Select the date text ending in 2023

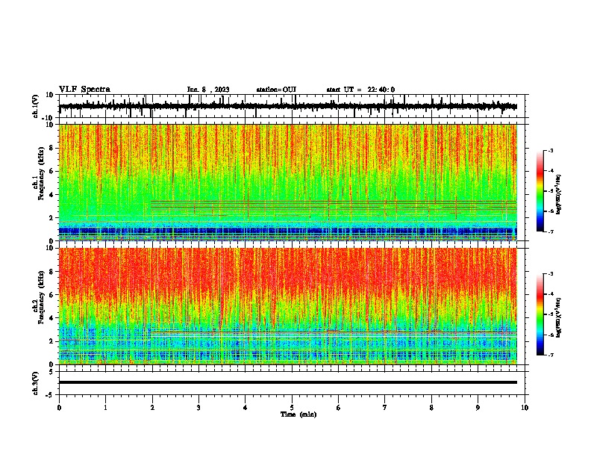click(208, 90)
